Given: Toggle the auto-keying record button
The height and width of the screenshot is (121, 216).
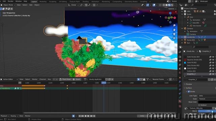Looking at the screenshot, I should pyautogui.click(x=74, y=116).
